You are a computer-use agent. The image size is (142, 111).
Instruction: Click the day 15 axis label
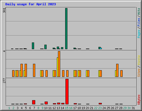pyautogui.click(x=67, y=108)
